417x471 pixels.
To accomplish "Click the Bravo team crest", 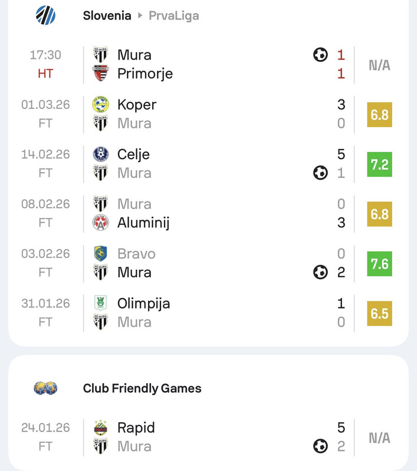I will (101, 254).
